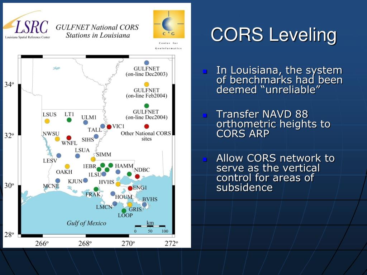Select the LESV blue station marker
This screenshot has height=275, width=367.
(x=59, y=155)
